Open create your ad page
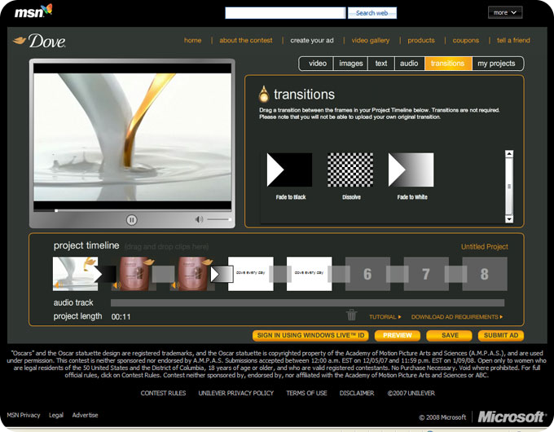Screen dimensions: 554x432 (312, 40)
